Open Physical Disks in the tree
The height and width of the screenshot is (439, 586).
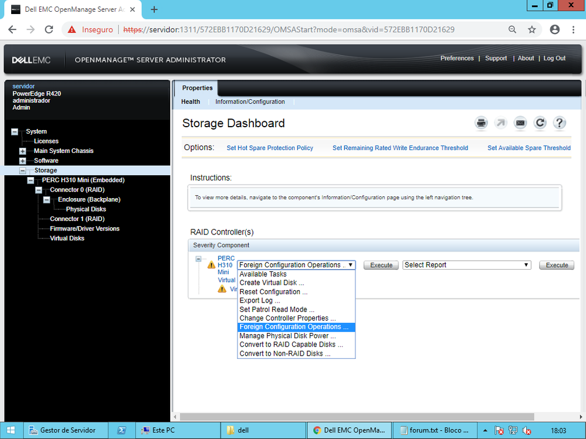pos(86,209)
